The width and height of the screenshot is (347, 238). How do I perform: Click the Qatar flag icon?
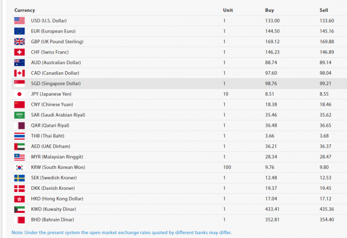coord(19,125)
